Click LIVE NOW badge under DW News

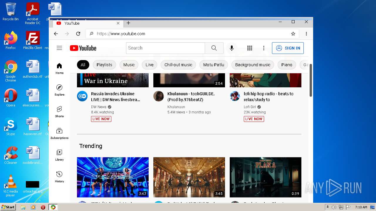[x=101, y=119]
